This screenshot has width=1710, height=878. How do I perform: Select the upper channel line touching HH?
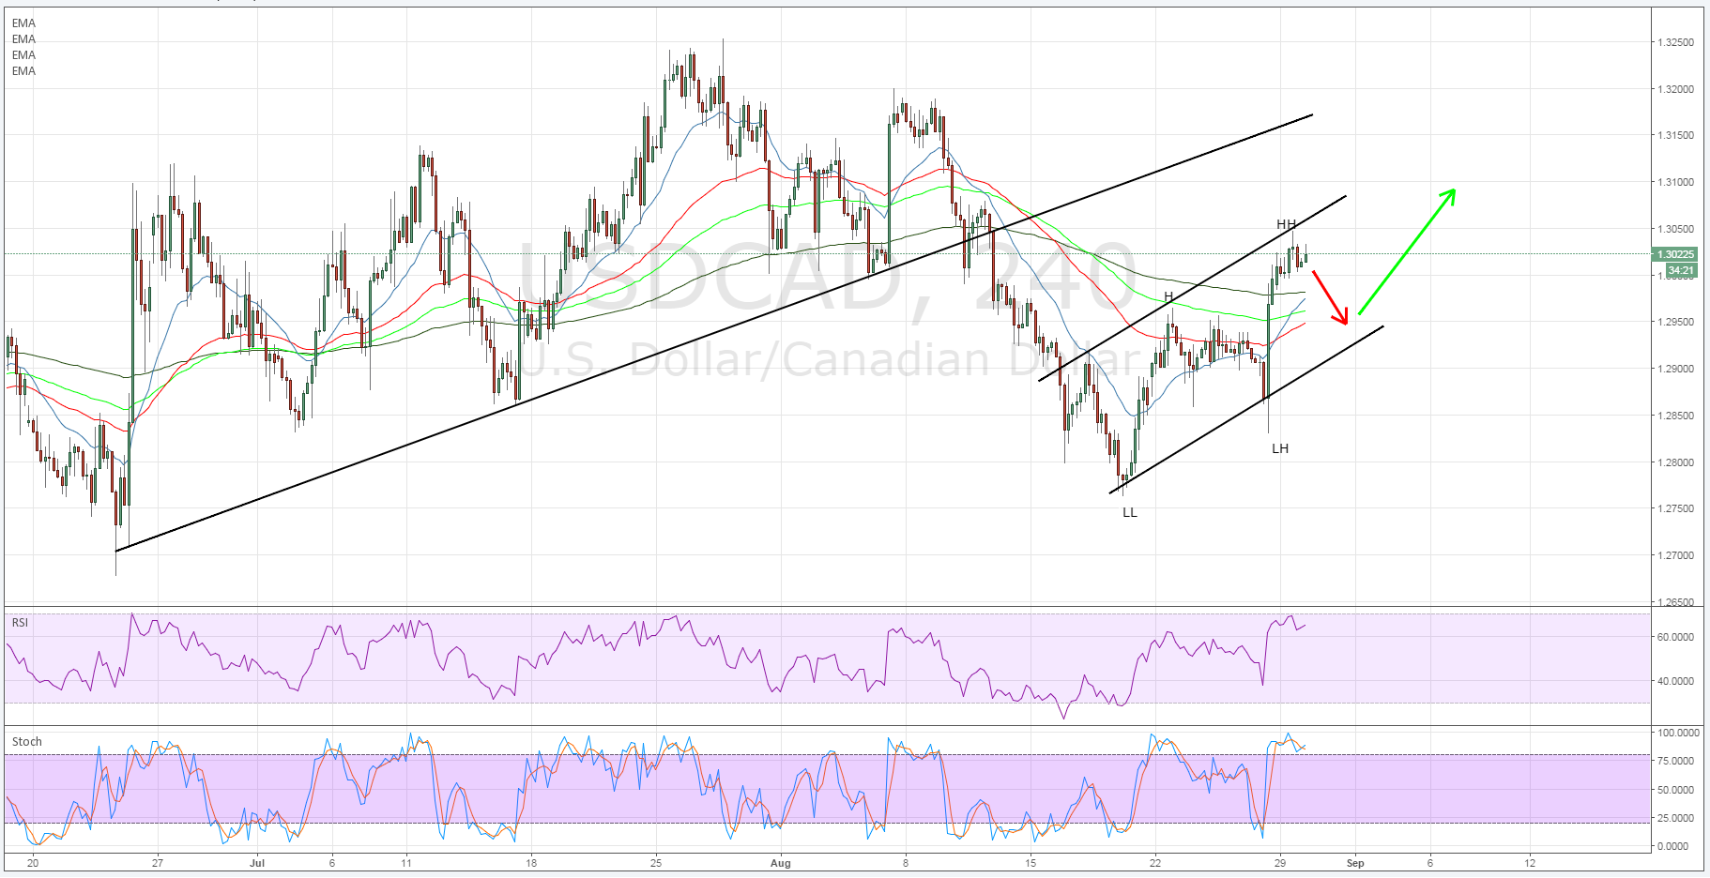pos(1192,288)
